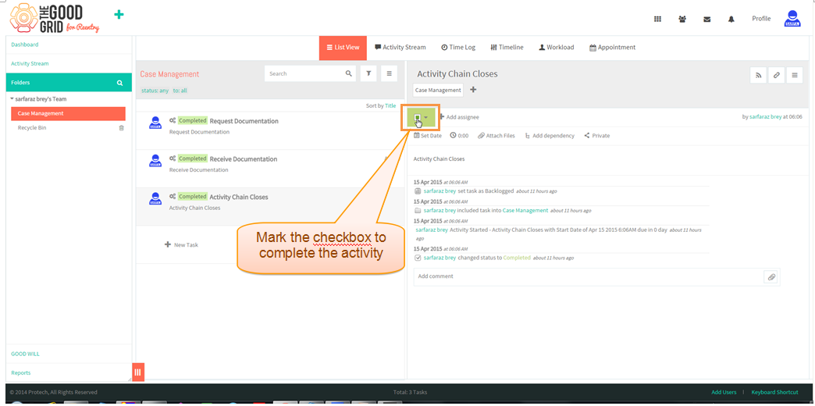Viewport: 815px width, 406px height.
Task: Click the 'sarfaraz brey' author link at top right
Action: (x=765, y=117)
